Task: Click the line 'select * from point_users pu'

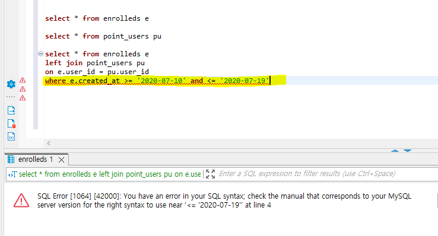Action: pyautogui.click(x=103, y=36)
